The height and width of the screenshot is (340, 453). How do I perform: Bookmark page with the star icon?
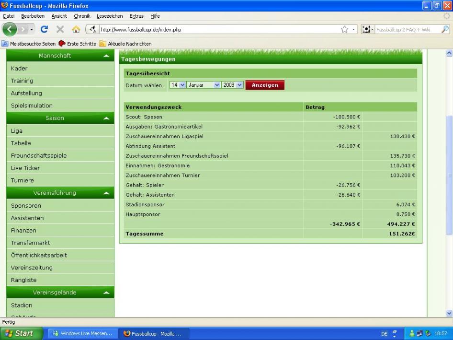pos(344,29)
